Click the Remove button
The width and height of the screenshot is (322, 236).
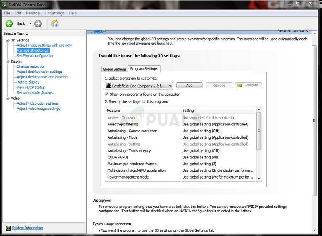tap(219, 85)
